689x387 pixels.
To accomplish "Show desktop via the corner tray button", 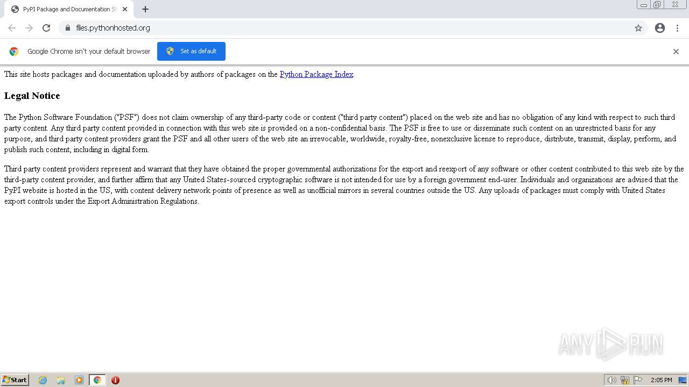I will [x=683, y=380].
